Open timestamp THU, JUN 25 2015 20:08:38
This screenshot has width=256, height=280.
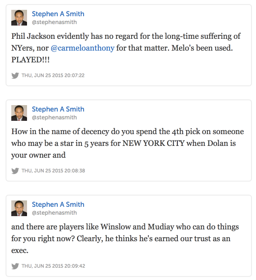[53, 171]
